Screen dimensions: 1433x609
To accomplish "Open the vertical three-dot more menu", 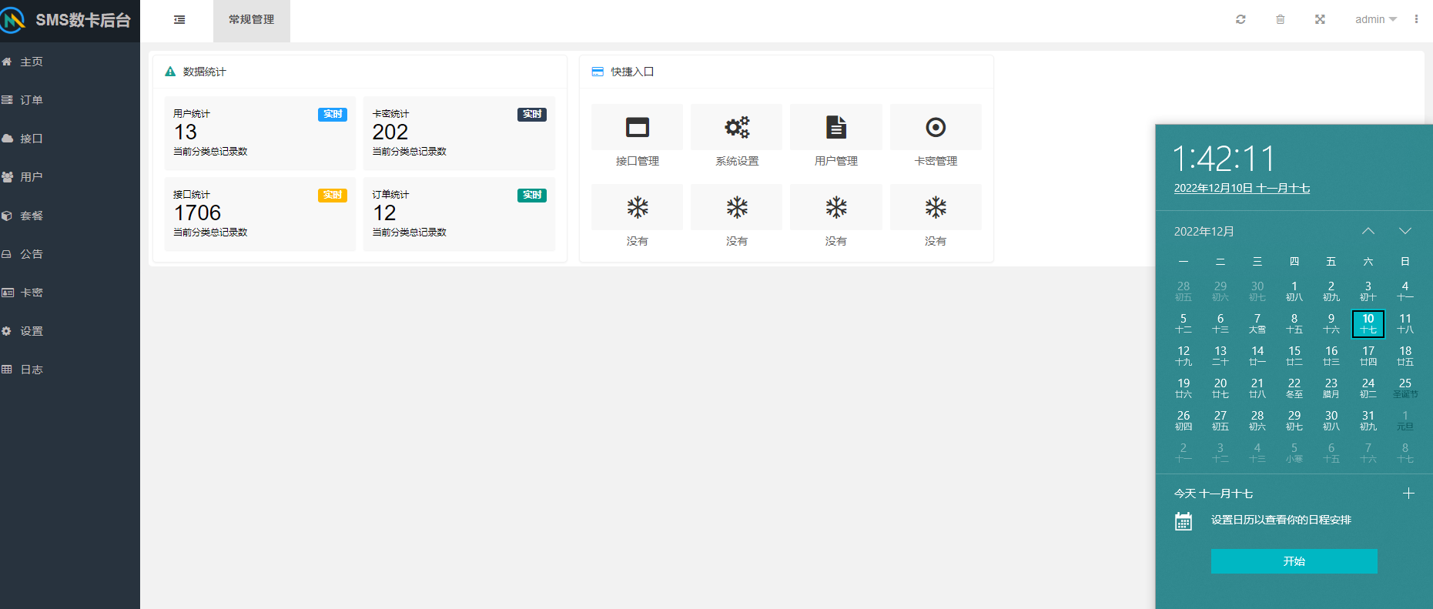I will [1416, 19].
